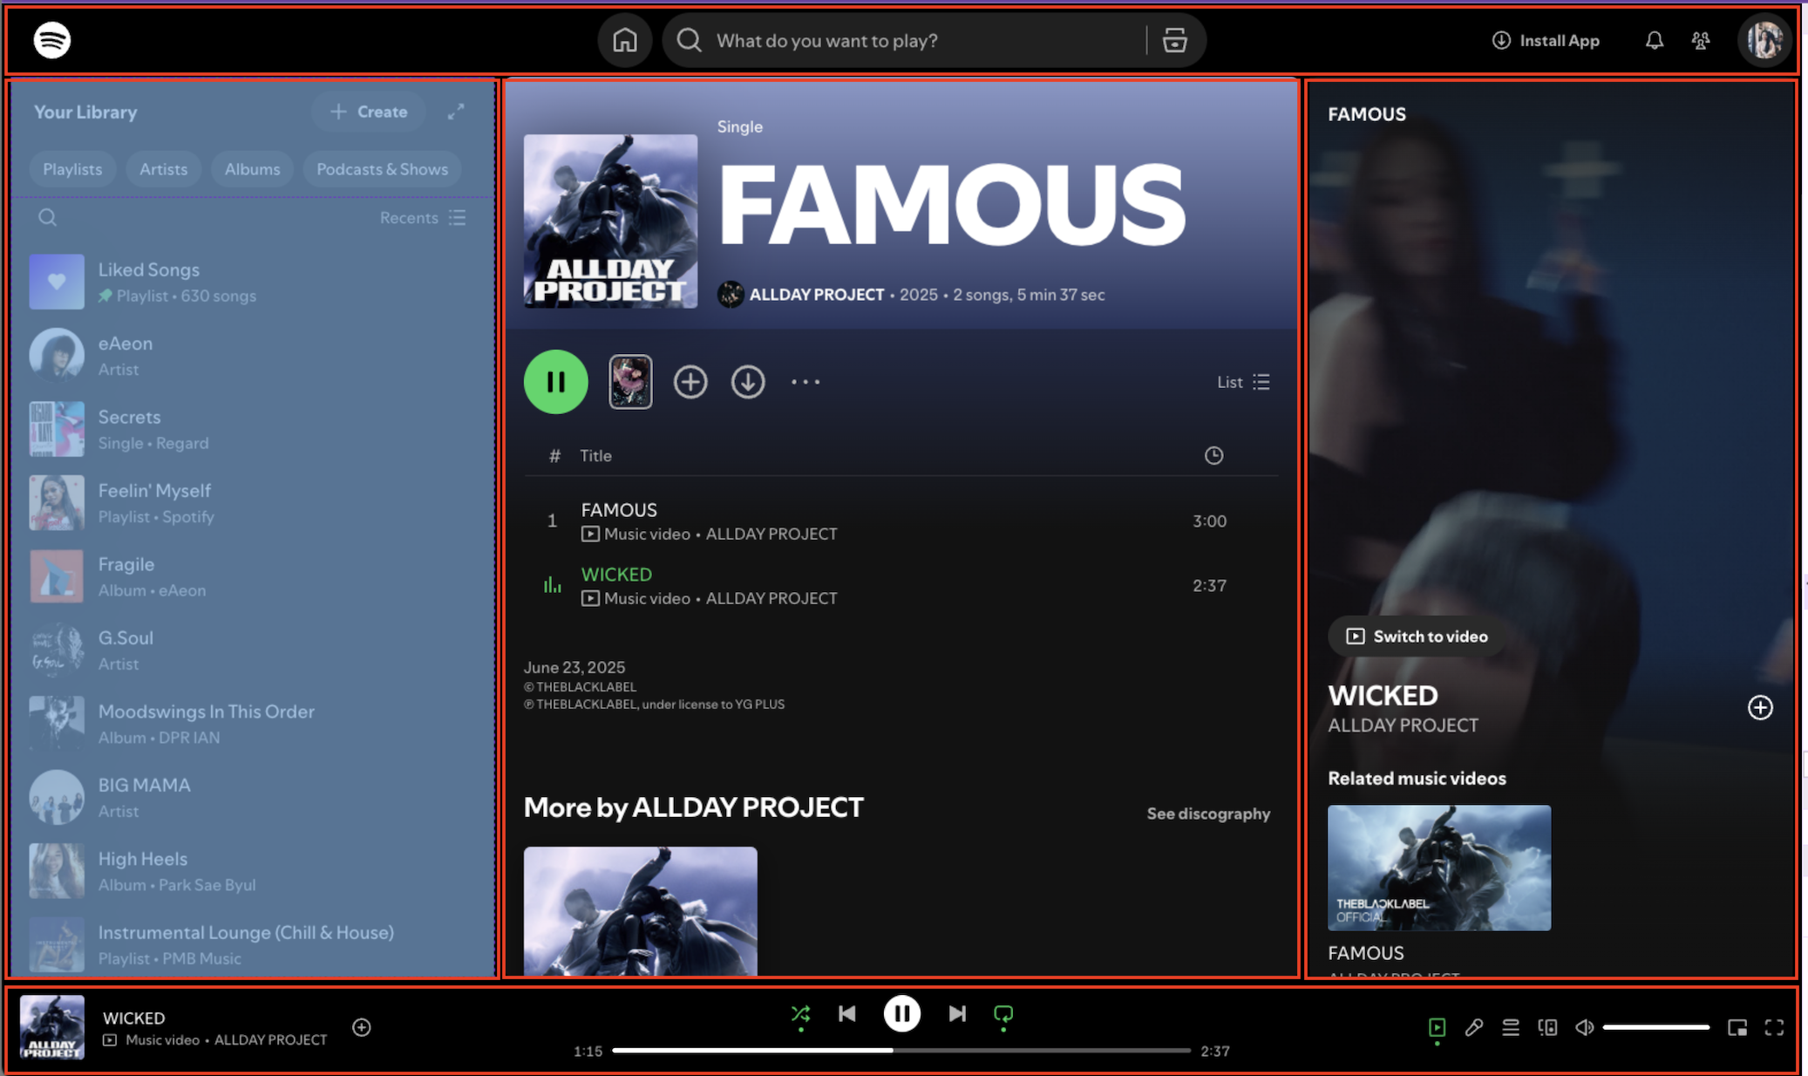Toggle the Now Playing view
The width and height of the screenshot is (1808, 1076).
click(x=1437, y=1028)
